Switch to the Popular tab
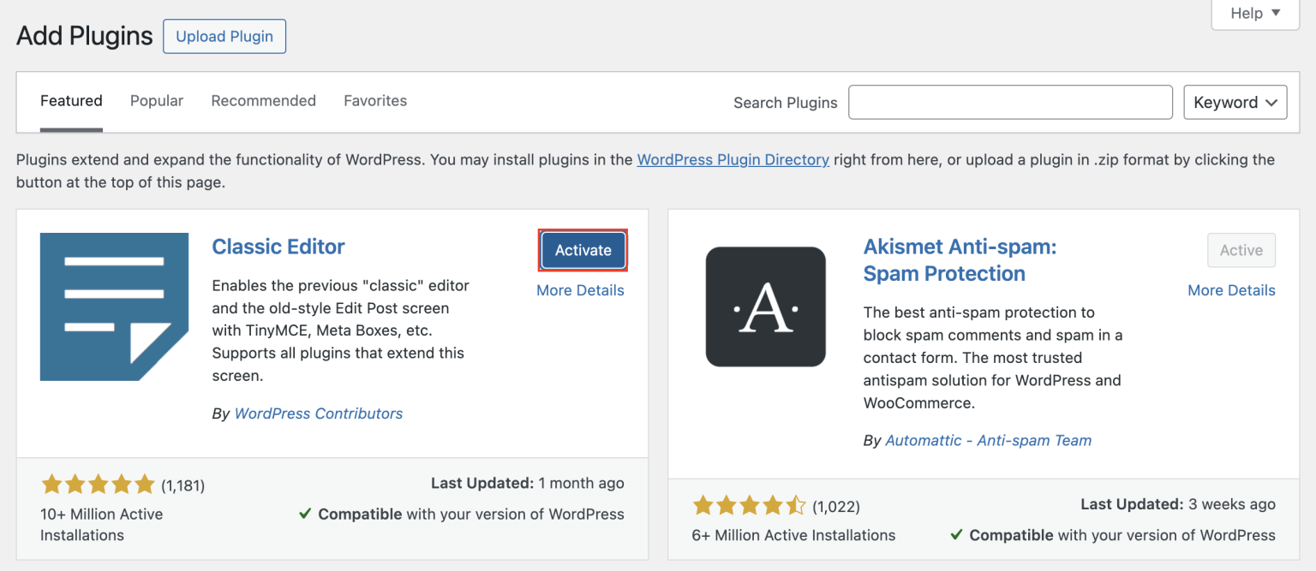 click(157, 100)
